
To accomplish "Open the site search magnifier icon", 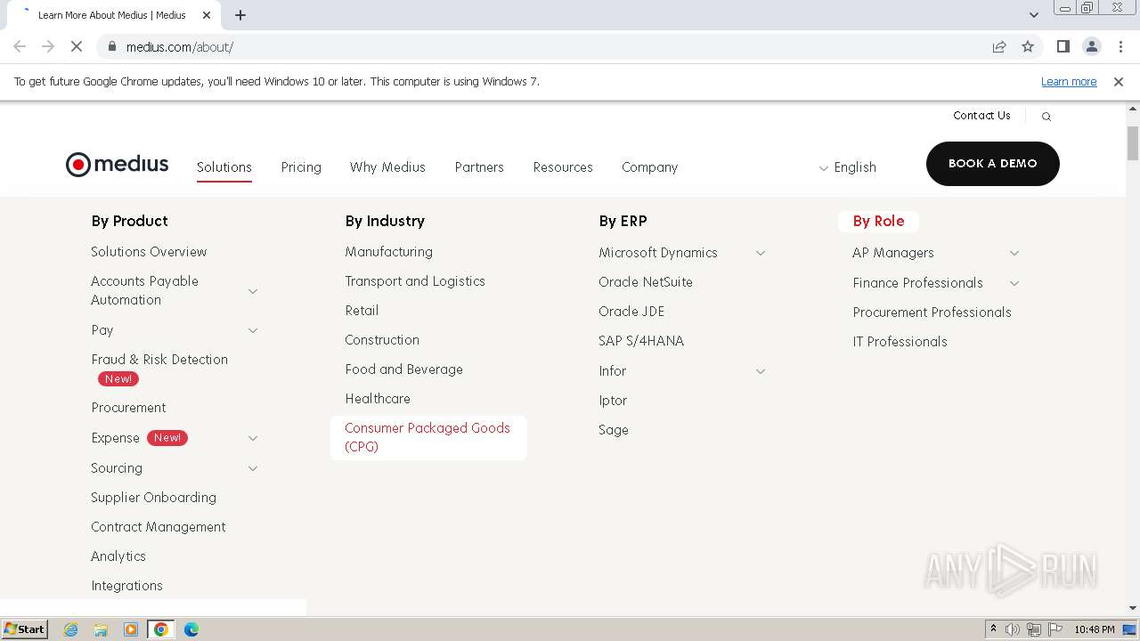I will click(1046, 117).
